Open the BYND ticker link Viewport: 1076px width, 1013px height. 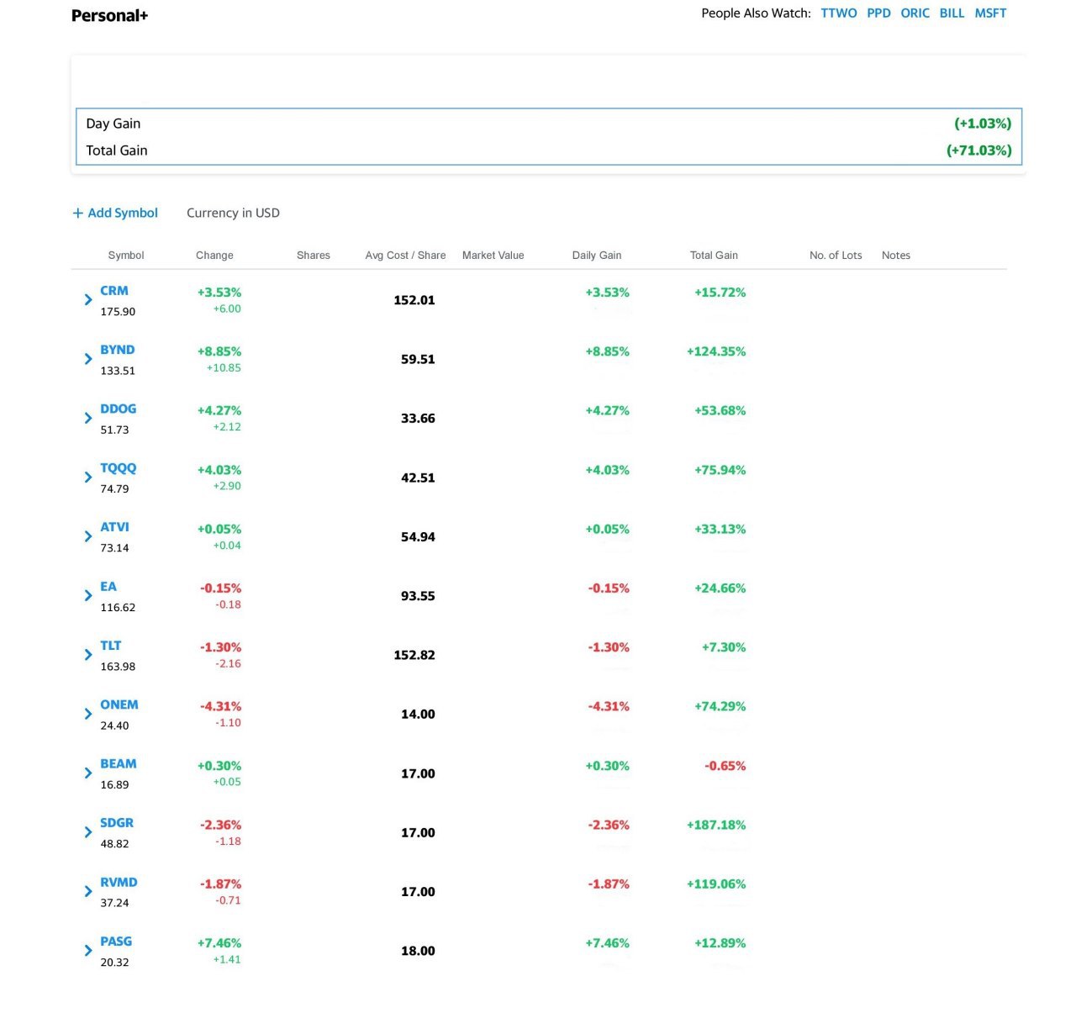(118, 350)
